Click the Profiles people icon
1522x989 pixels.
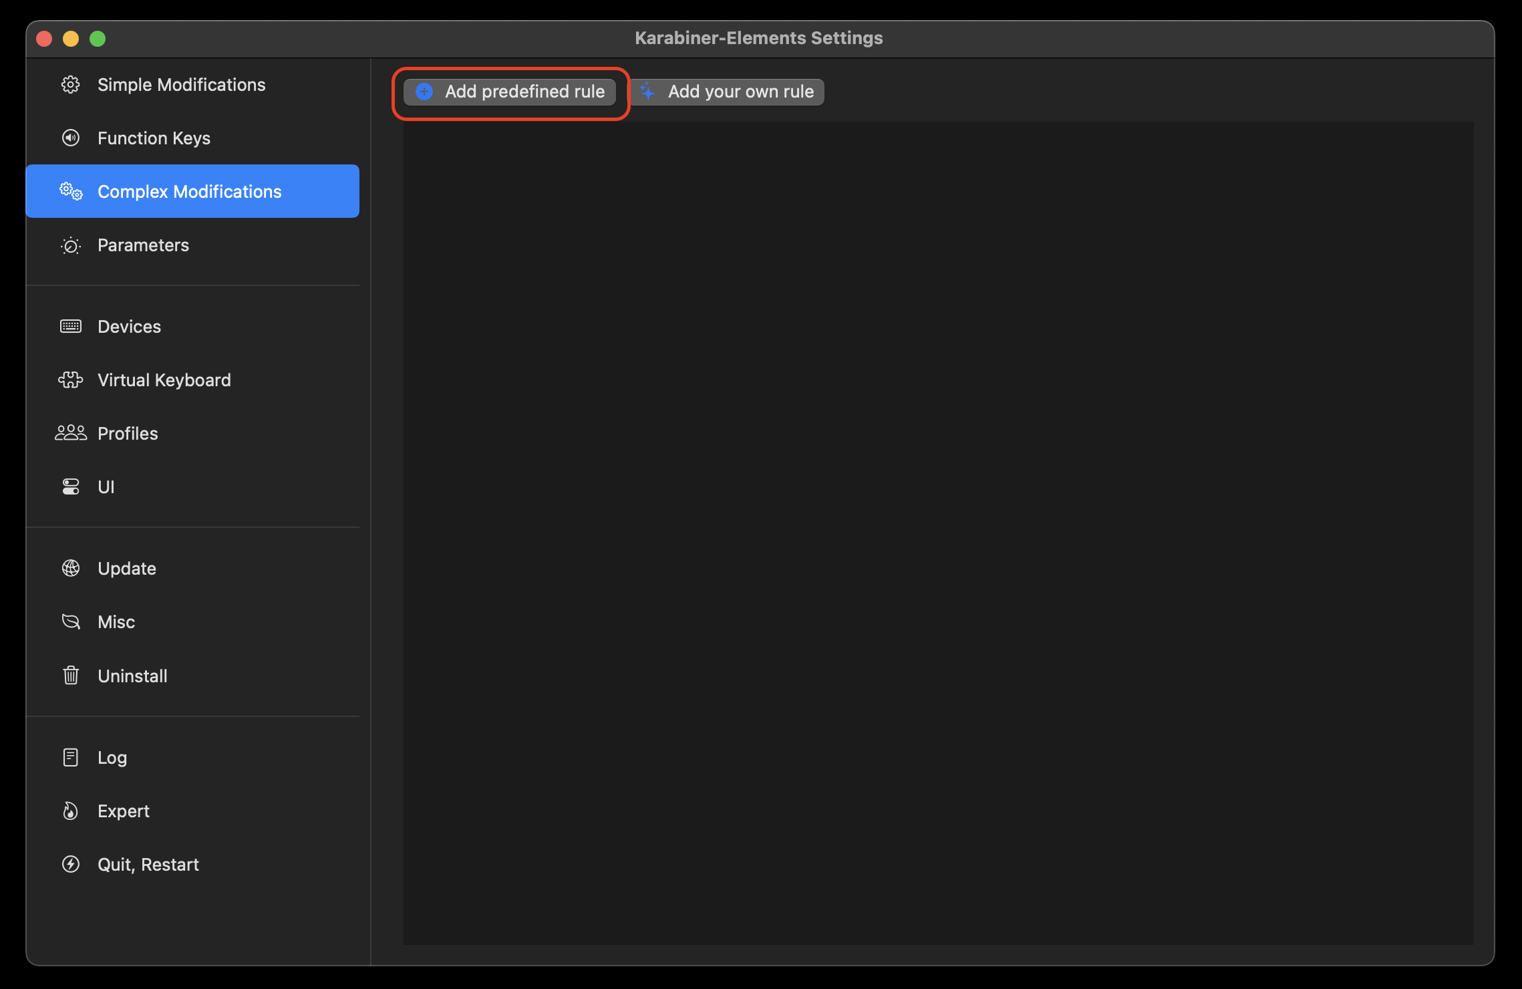point(71,433)
